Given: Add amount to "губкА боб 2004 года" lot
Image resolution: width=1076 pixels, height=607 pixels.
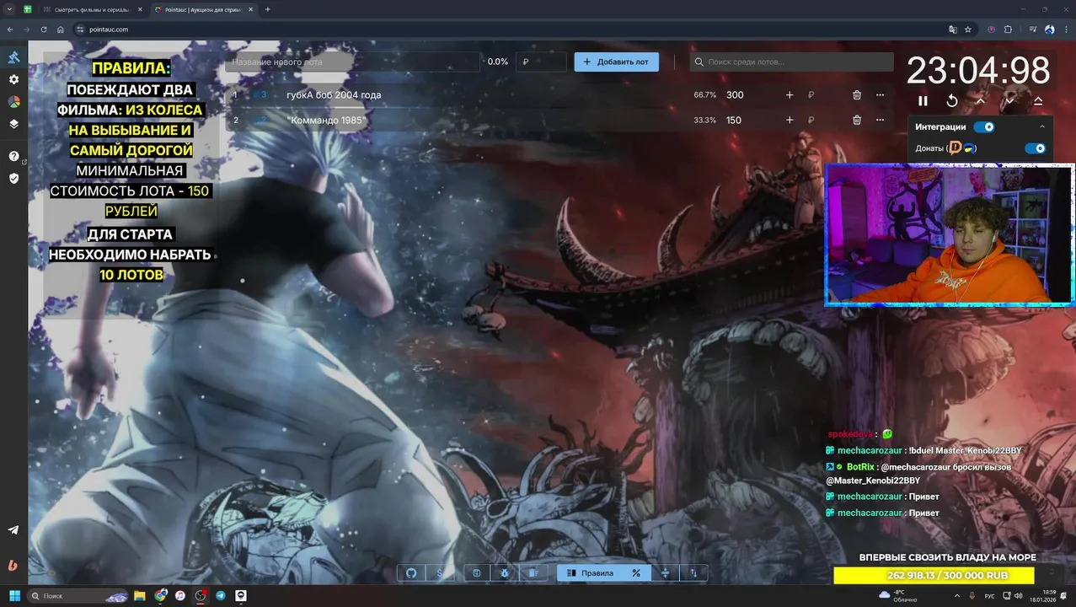Looking at the screenshot, I should (790, 95).
